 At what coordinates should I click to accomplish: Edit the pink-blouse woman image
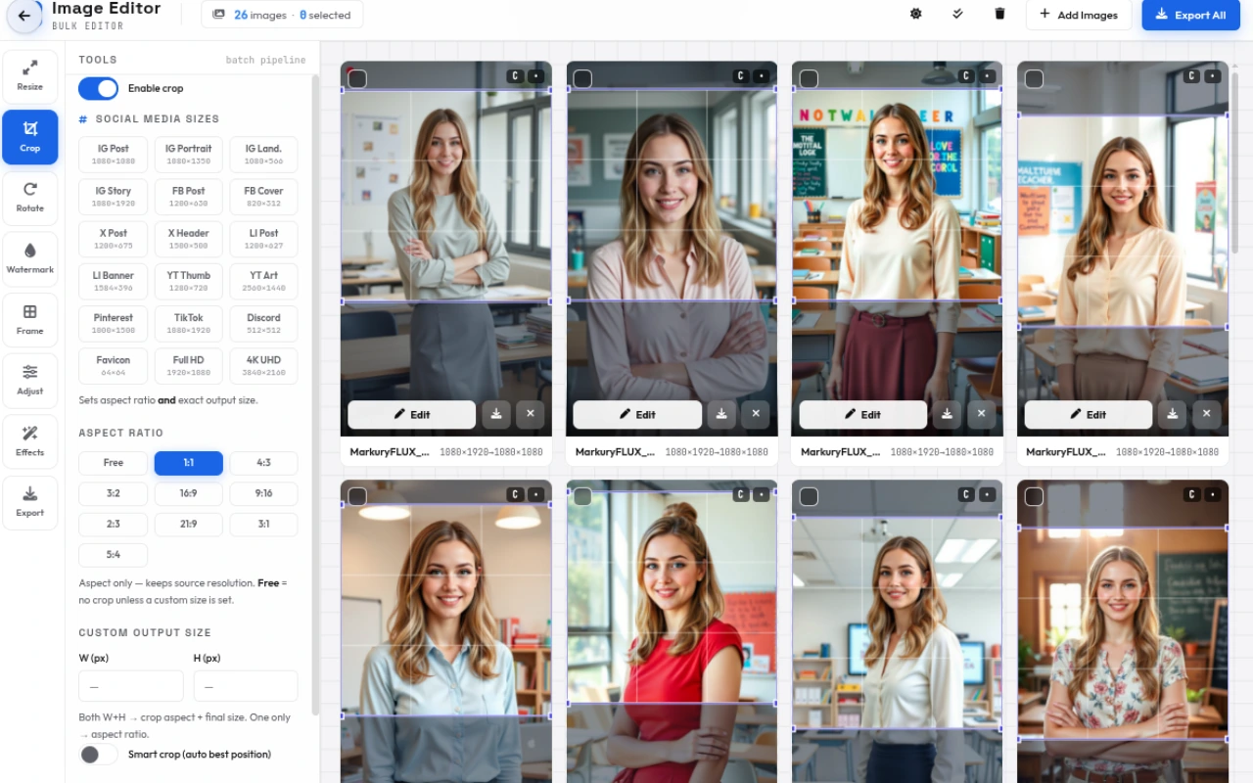(637, 414)
